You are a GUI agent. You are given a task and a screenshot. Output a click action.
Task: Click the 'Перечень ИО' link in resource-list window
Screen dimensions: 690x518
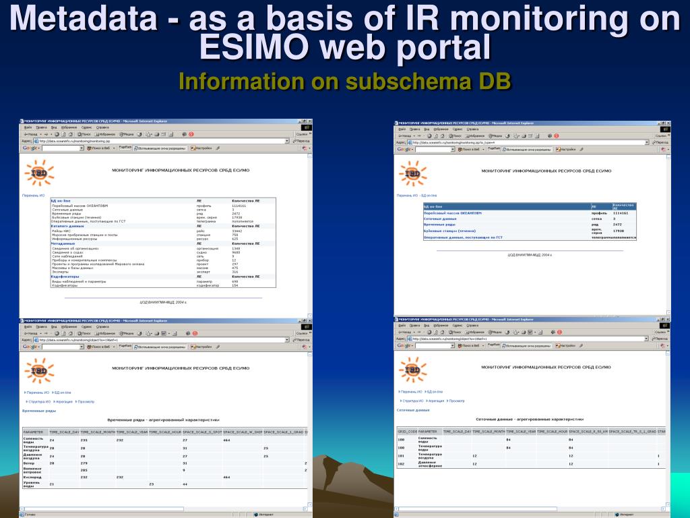[x=34, y=195]
